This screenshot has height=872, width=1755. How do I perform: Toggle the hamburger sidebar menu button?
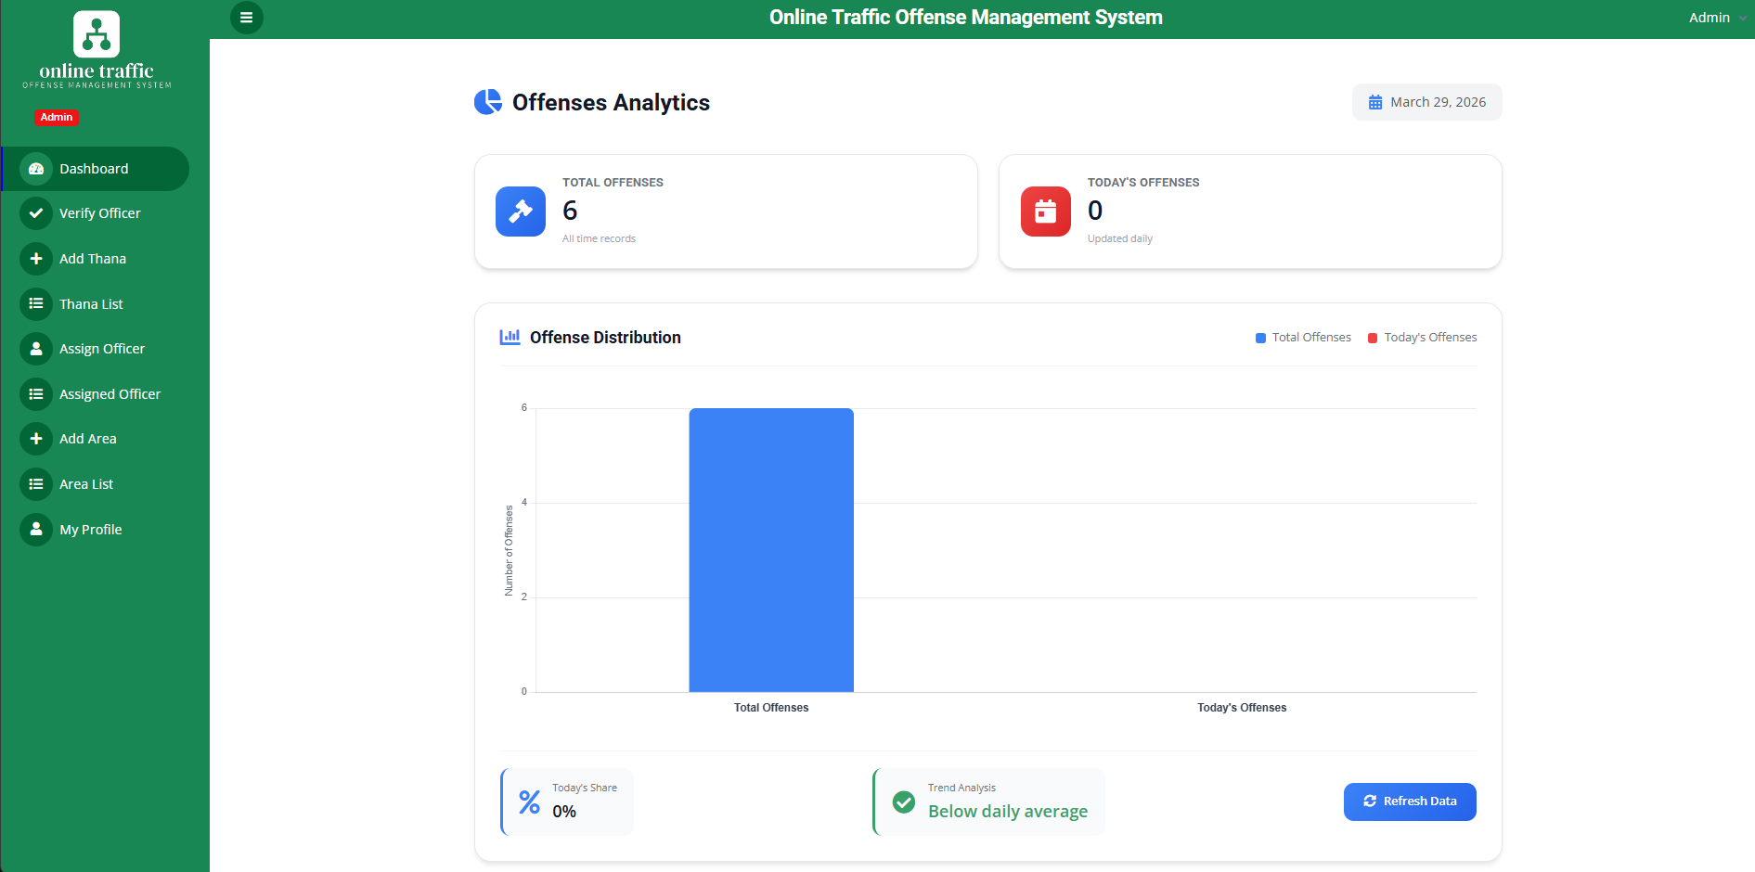pos(246,18)
